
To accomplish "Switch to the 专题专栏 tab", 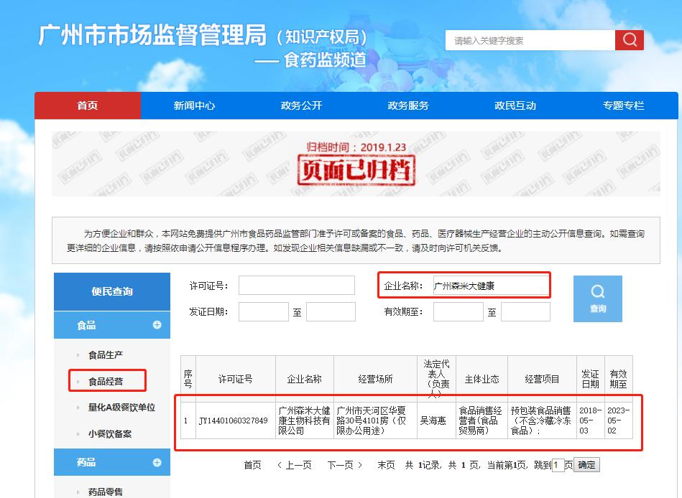I will pos(624,105).
